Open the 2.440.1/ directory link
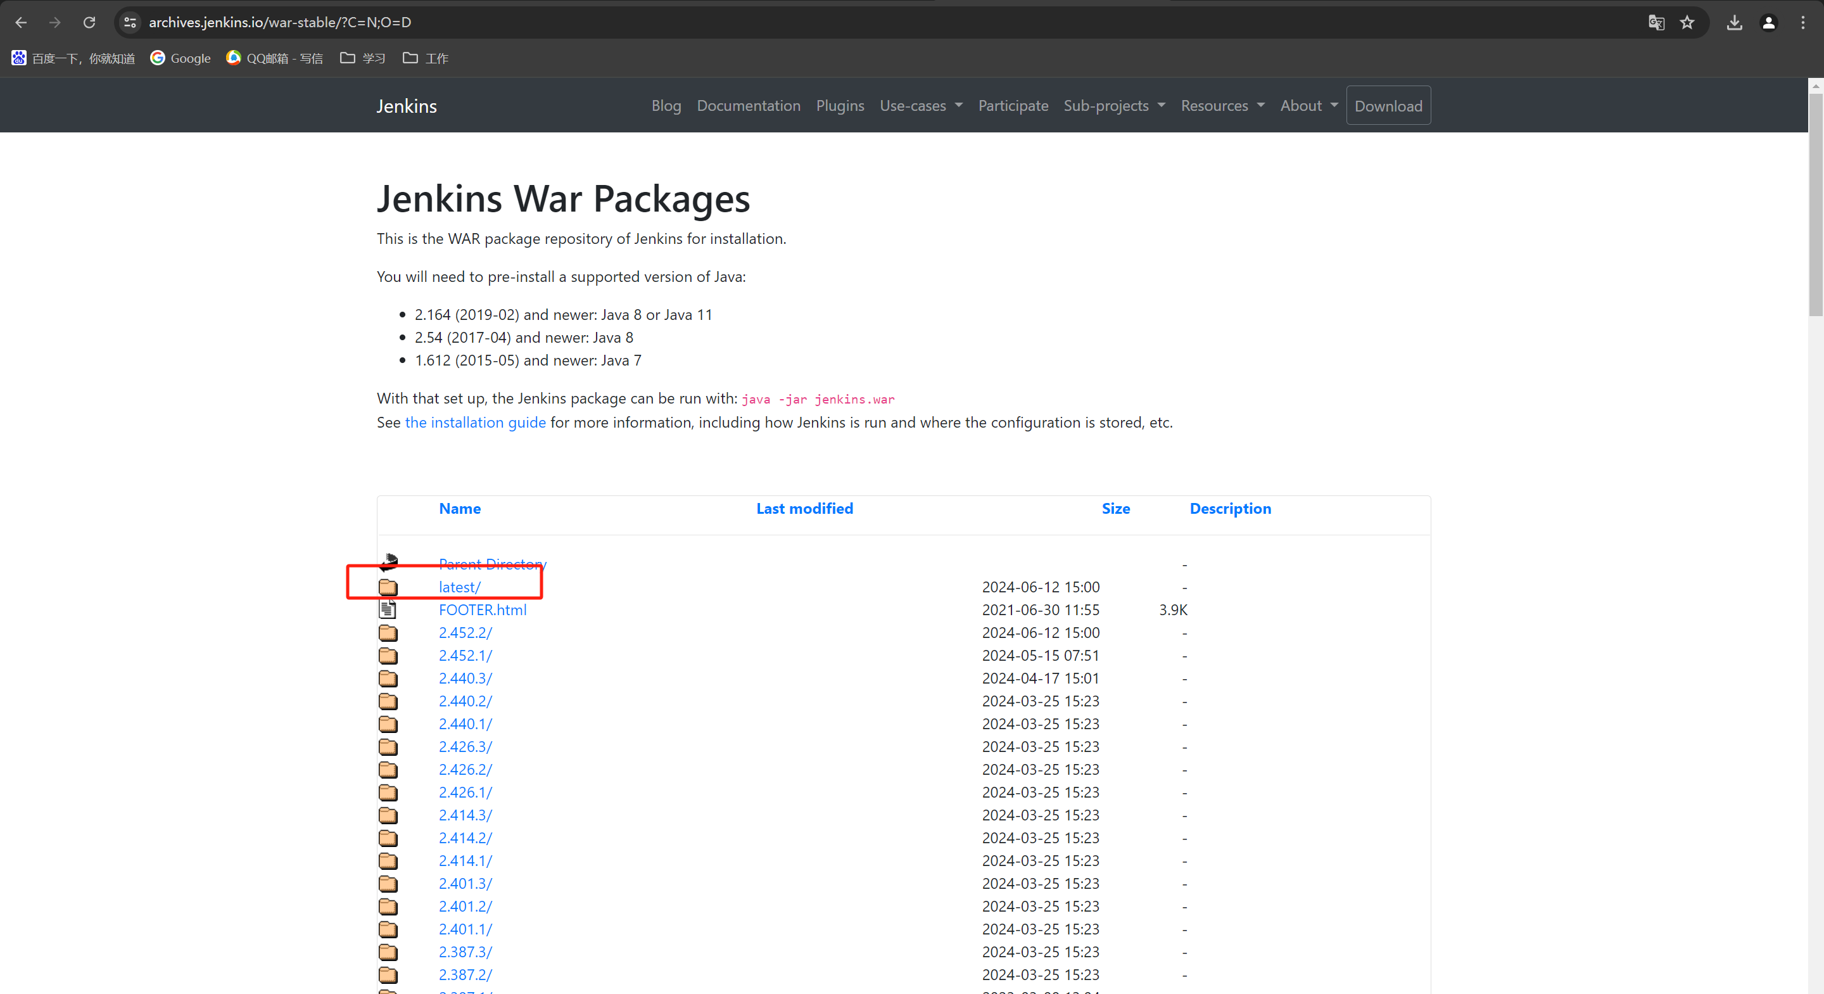The height and width of the screenshot is (994, 1824). pos(465,724)
